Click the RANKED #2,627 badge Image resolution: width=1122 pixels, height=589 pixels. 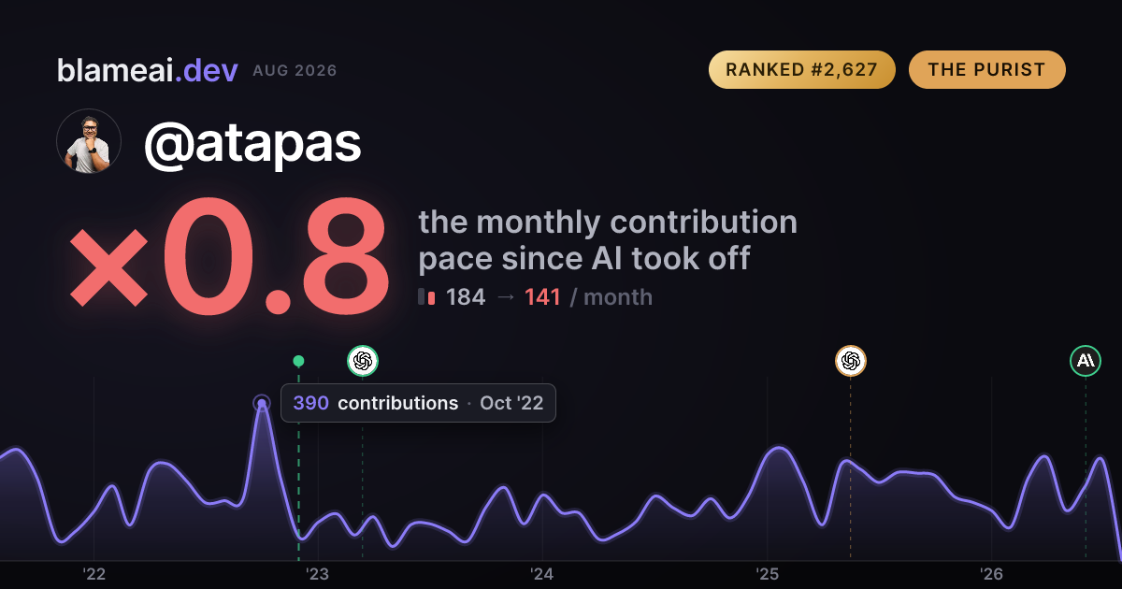tap(802, 70)
